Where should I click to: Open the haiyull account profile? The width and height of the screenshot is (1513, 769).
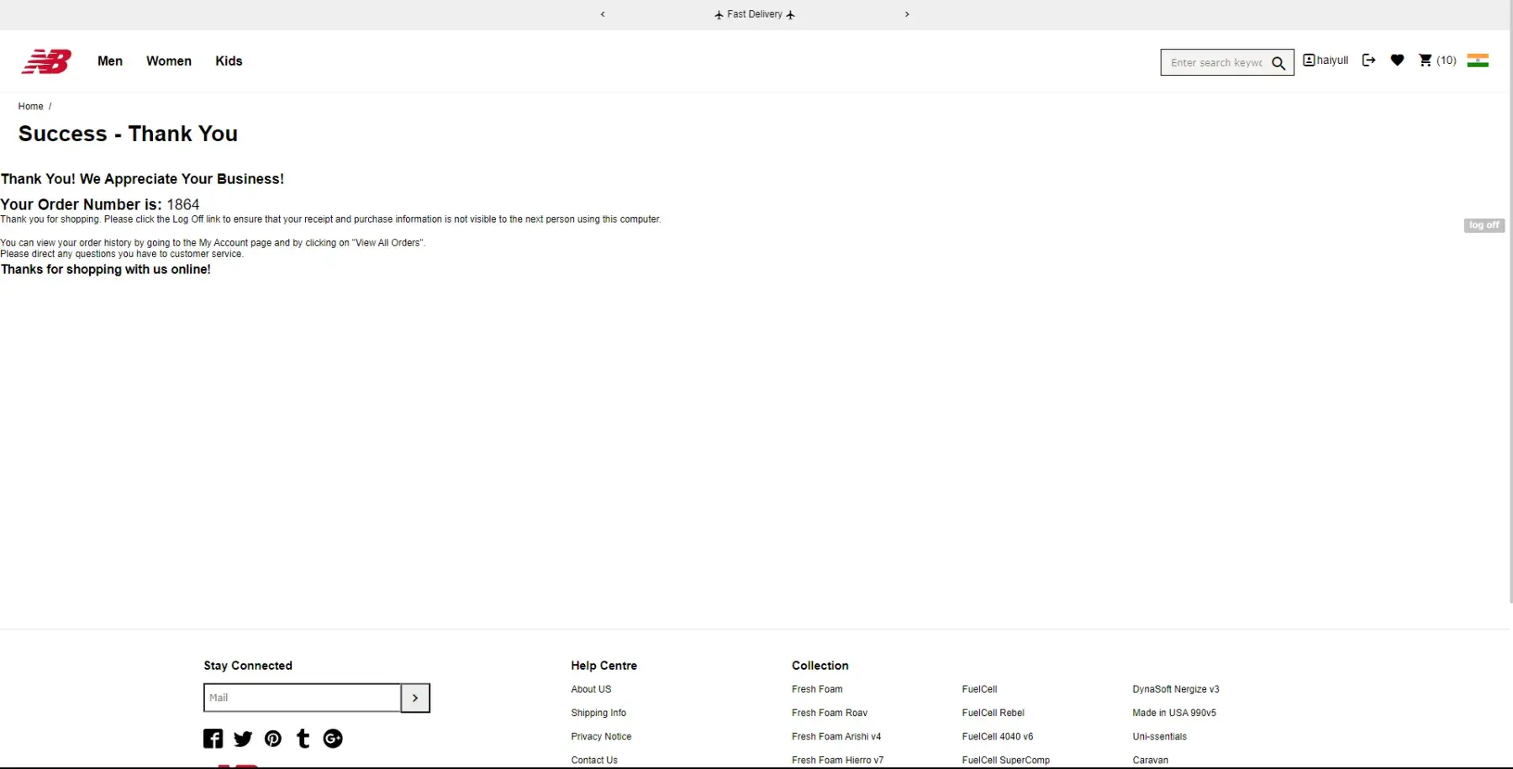click(1326, 61)
